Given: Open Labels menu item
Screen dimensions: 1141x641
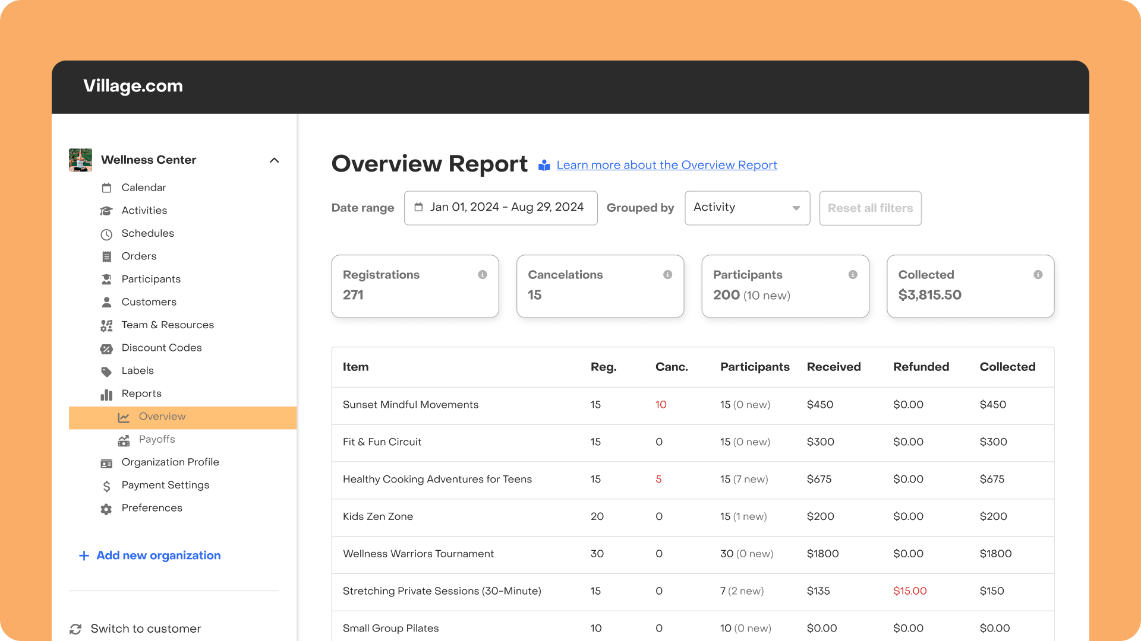Looking at the screenshot, I should (138, 371).
